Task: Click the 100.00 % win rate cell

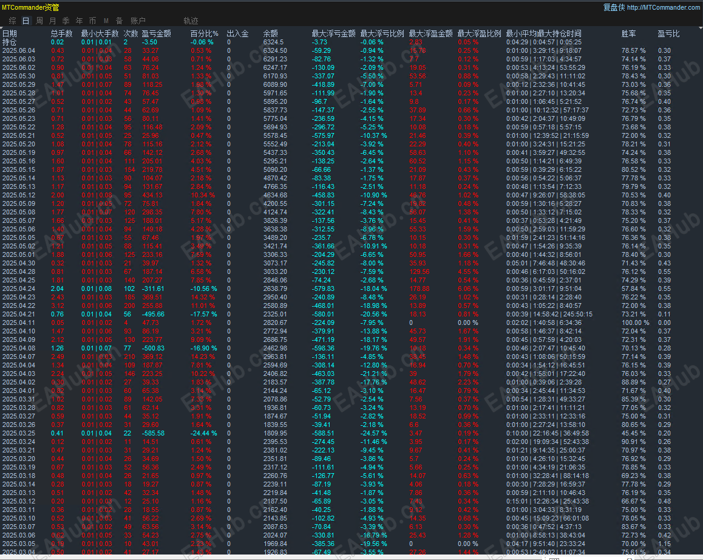Action: [x=635, y=323]
